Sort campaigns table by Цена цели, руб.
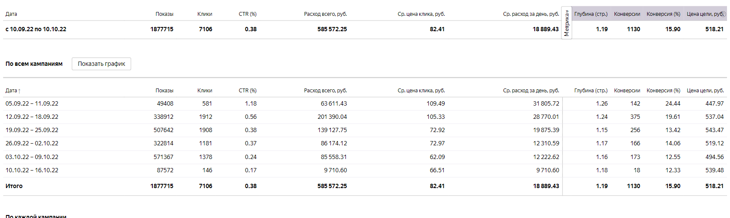This screenshot has height=218, width=730. point(705,91)
